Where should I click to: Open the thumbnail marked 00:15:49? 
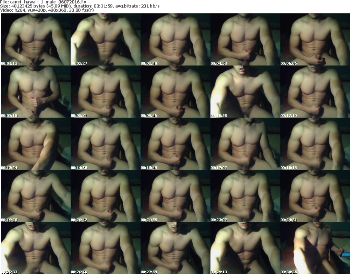(175, 144)
